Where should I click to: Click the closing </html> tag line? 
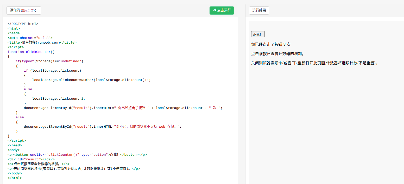tap(15, 178)
